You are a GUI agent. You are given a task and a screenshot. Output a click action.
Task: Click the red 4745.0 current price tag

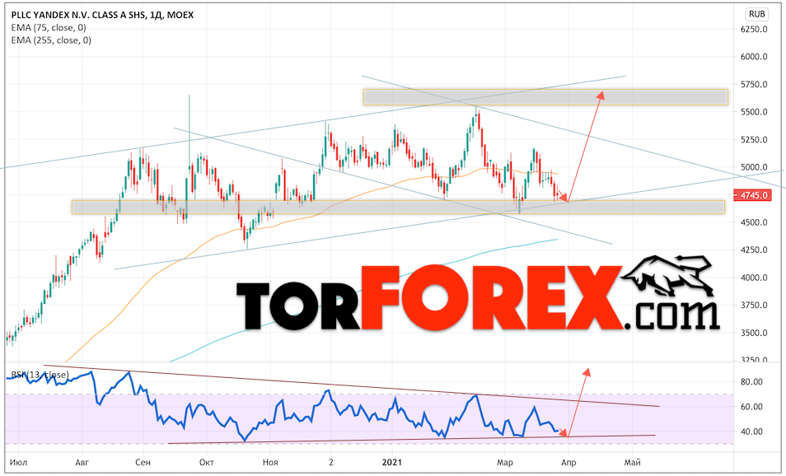click(x=753, y=195)
